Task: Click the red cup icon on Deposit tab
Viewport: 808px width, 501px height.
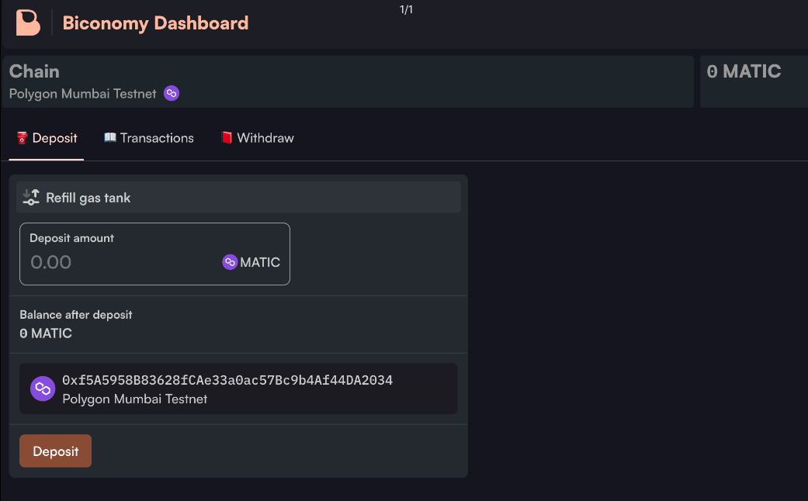Action: click(23, 138)
